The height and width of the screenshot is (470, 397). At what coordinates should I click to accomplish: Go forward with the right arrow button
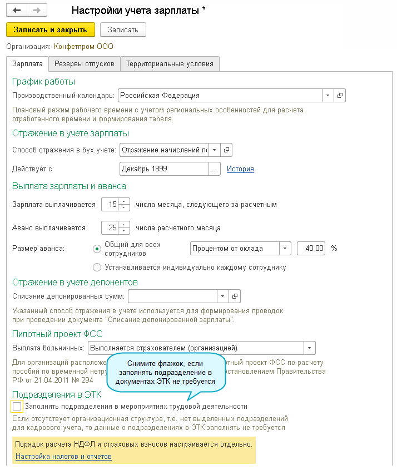click(36, 11)
